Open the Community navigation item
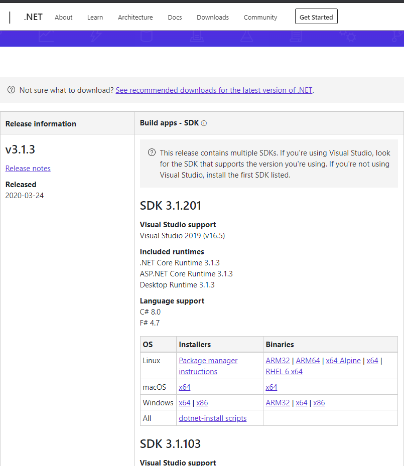Screen dimensions: 404x466 click(260, 17)
